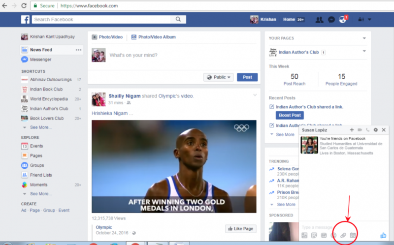Screen dimensions: 394x245
Task: Select the Photo/Video Album tab
Action: [x=154, y=37]
